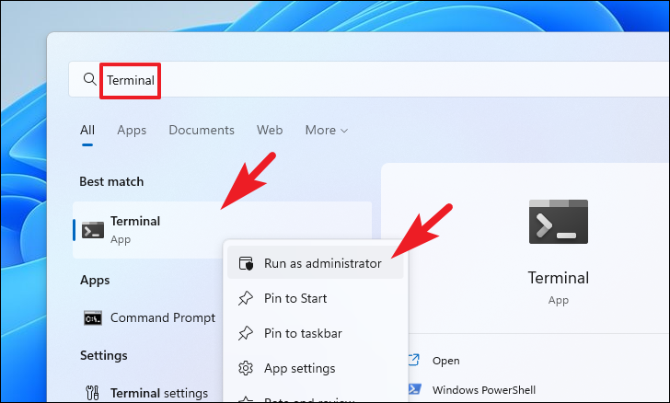
Task: Click the Terminal search input field
Action: [x=369, y=79]
